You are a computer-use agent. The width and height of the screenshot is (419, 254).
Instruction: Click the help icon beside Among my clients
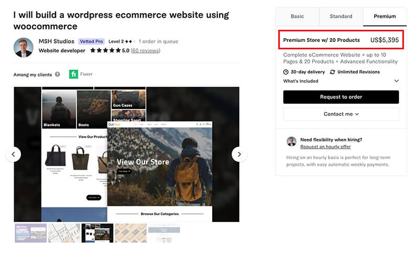click(58, 74)
